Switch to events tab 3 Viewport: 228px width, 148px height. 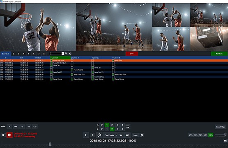(18, 54)
